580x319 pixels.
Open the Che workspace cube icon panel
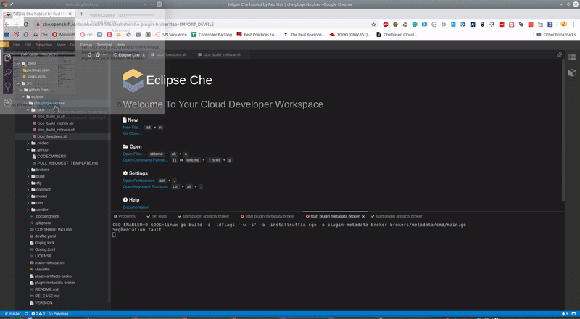572,72
